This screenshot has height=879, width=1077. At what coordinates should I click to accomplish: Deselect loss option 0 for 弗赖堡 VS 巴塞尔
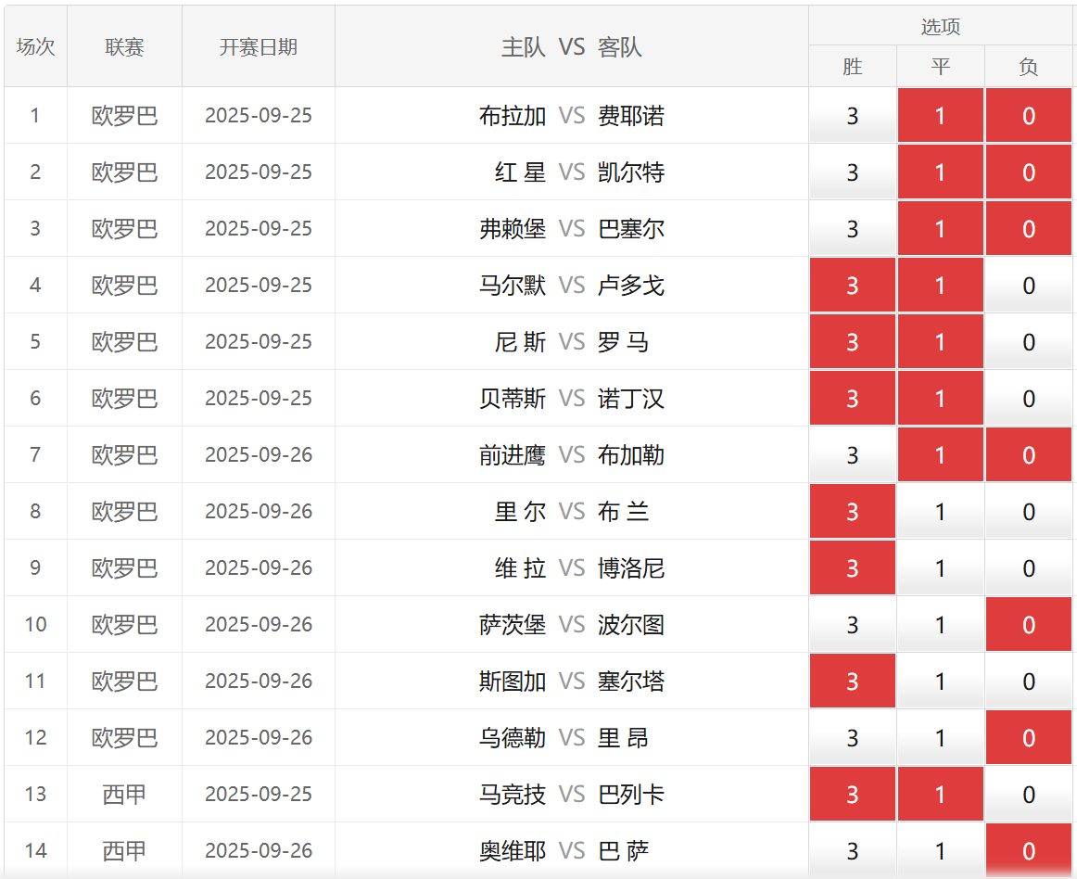point(1028,229)
